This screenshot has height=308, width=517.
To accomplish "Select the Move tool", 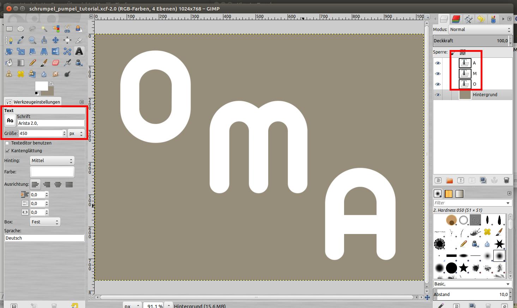I will (x=56, y=40).
